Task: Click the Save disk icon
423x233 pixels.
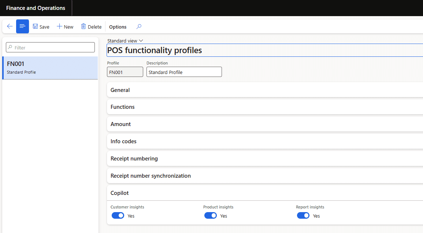Action: pos(36,26)
